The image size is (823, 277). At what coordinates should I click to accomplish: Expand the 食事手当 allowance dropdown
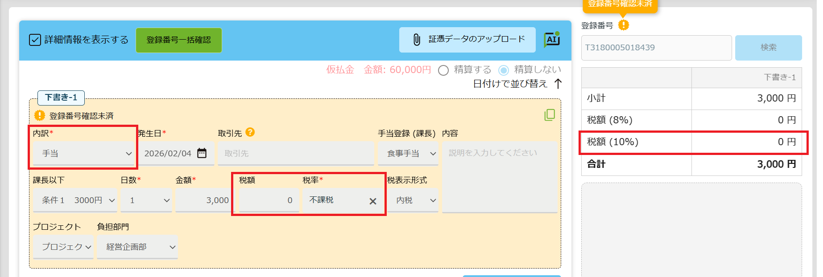[x=408, y=154]
